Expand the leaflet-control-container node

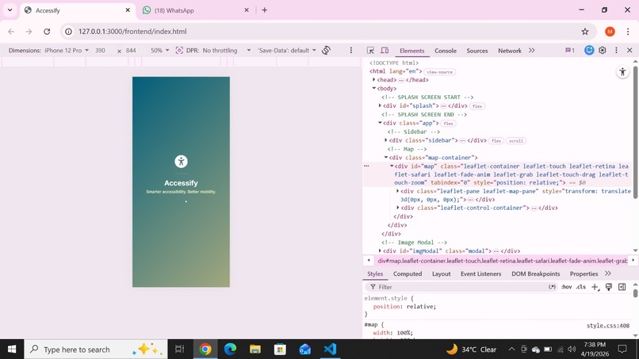coord(398,208)
